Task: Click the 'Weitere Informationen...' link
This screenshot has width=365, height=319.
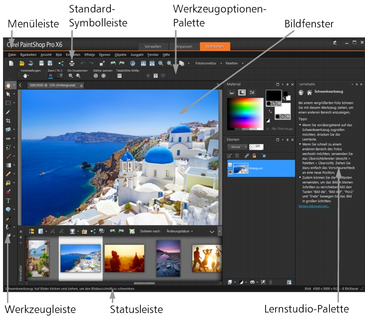Action: click(x=314, y=206)
